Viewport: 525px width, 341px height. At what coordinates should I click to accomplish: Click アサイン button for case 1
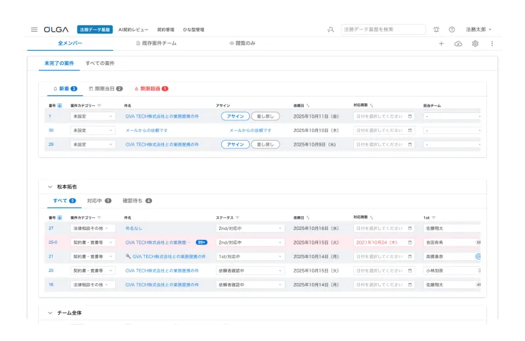point(235,116)
